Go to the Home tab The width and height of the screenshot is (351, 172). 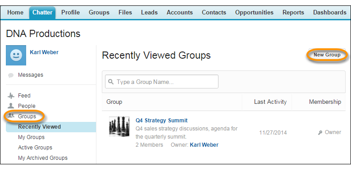(15, 13)
